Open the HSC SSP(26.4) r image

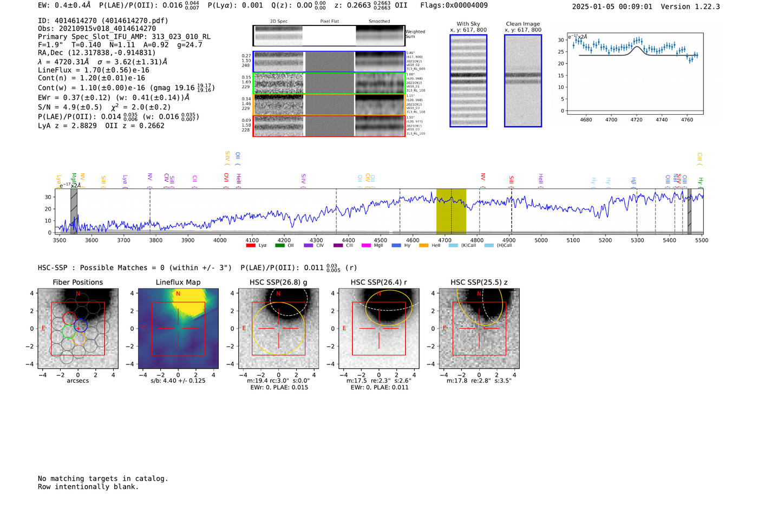(378, 328)
